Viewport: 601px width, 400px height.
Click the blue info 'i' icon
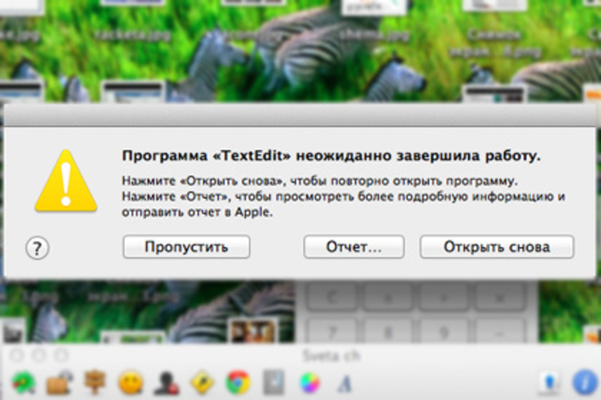585,383
